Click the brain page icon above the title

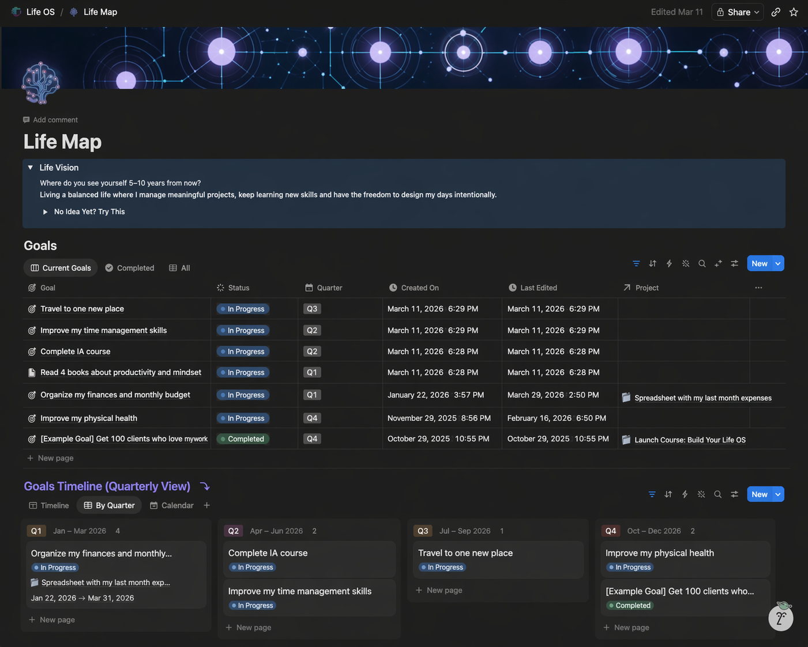40,83
